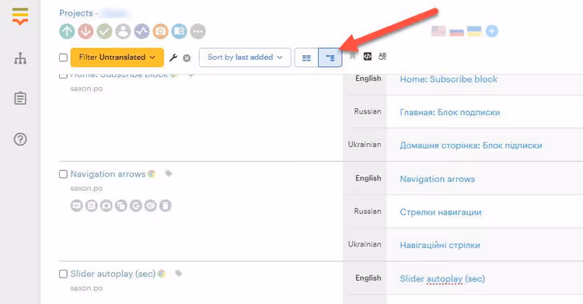This screenshot has width=583, height=304.
Task: Click the grey More ellipsis icon
Action: point(197,31)
